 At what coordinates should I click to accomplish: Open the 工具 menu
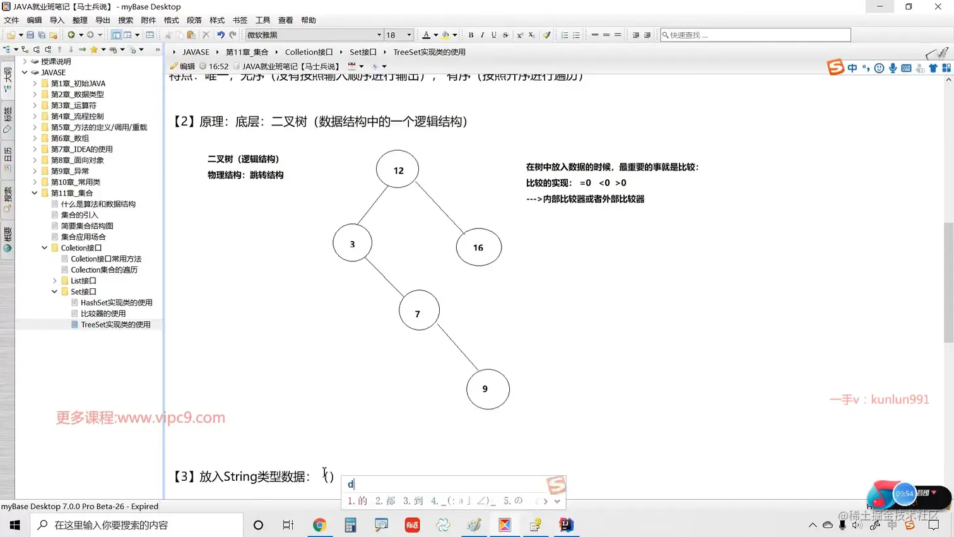(x=262, y=20)
